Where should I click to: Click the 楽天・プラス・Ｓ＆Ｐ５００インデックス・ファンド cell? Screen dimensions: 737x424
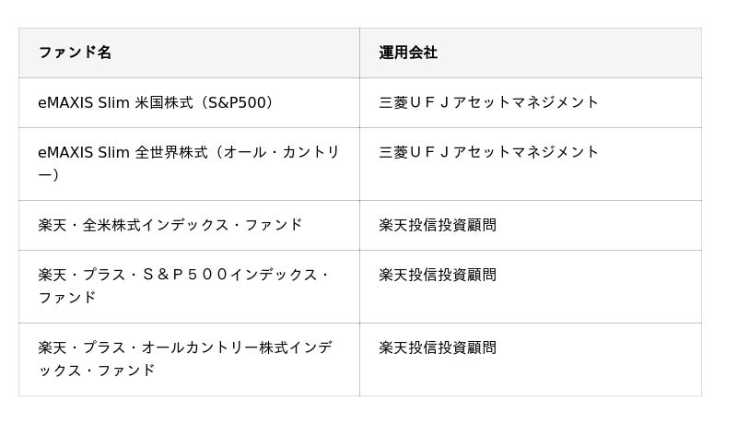(x=182, y=286)
